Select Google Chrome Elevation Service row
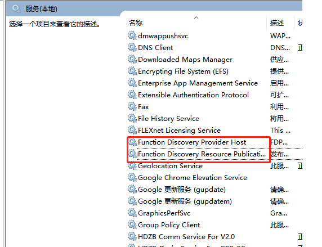 point(193,178)
